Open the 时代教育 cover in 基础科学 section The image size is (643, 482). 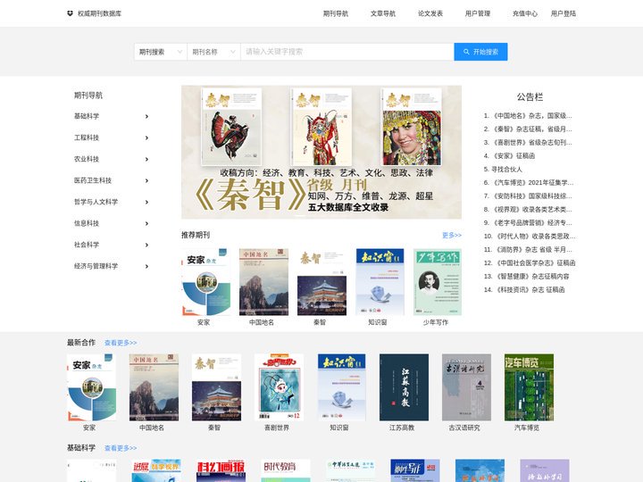pyautogui.click(x=286, y=470)
